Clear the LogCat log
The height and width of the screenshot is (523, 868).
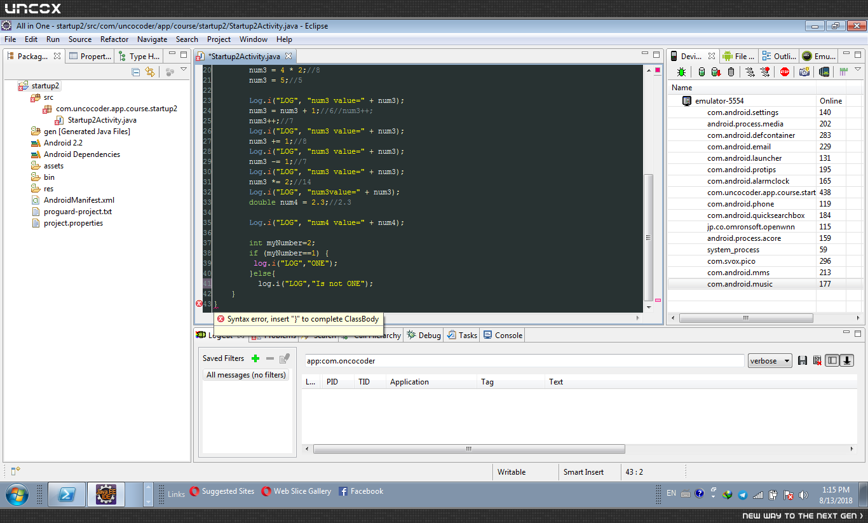817,361
